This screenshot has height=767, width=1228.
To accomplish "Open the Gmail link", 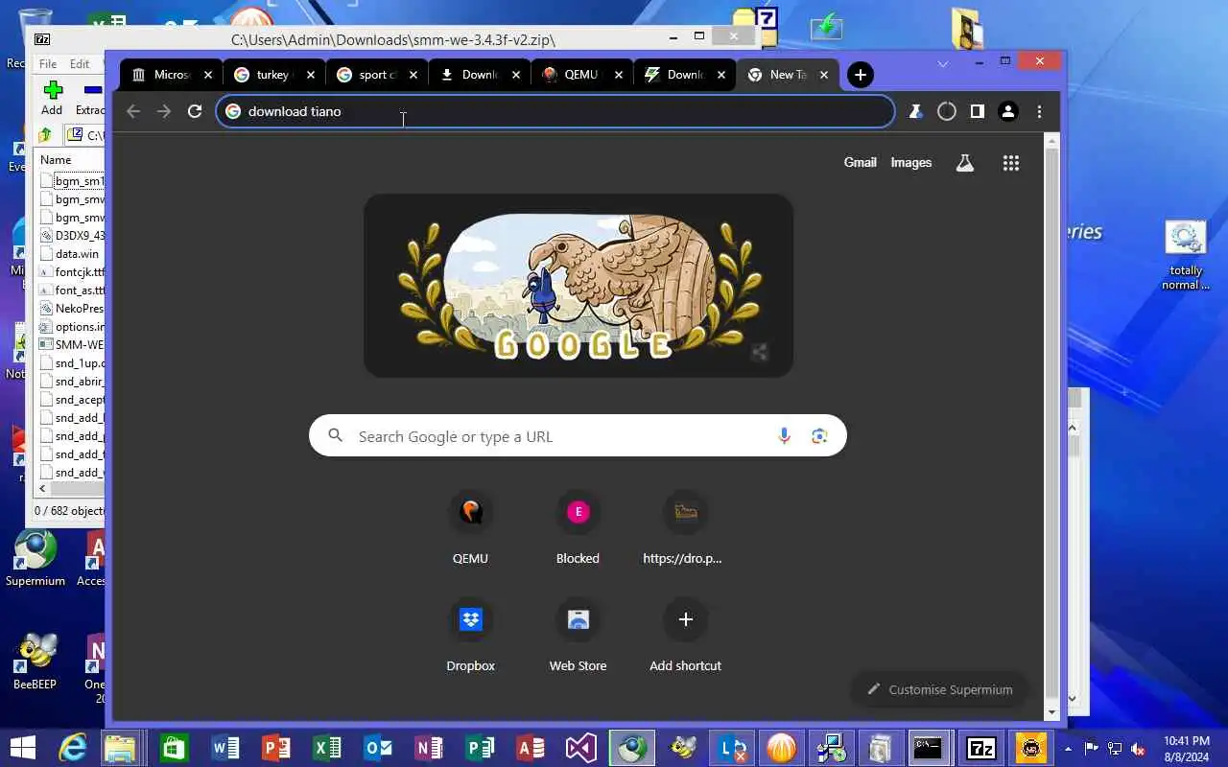I will pos(860,163).
